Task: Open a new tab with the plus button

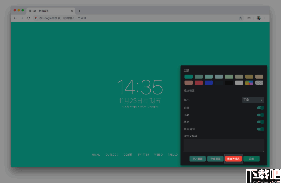Action: coord(79,11)
